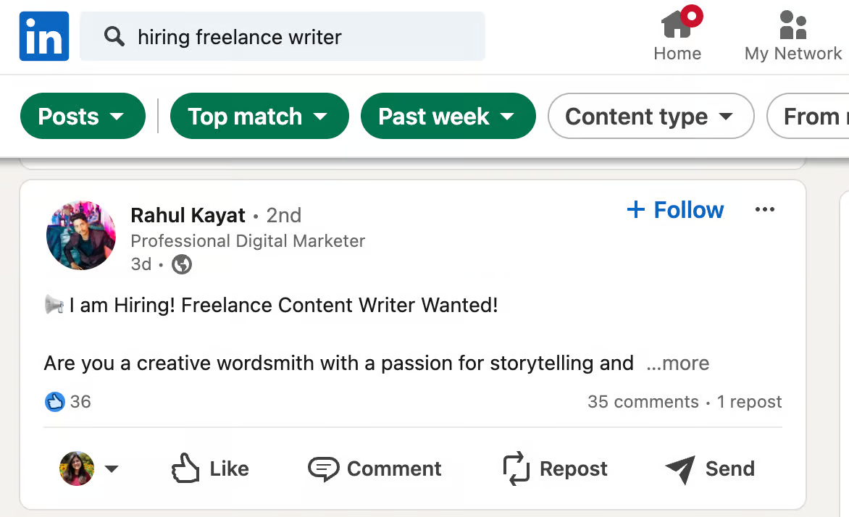This screenshot has width=849, height=517.
Task: Open the Comment speech bubble icon
Action: (325, 468)
